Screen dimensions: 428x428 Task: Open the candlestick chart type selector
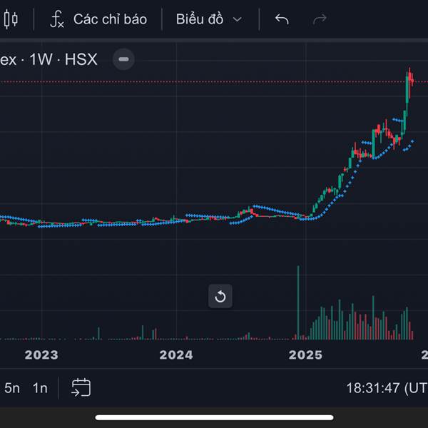(11, 19)
